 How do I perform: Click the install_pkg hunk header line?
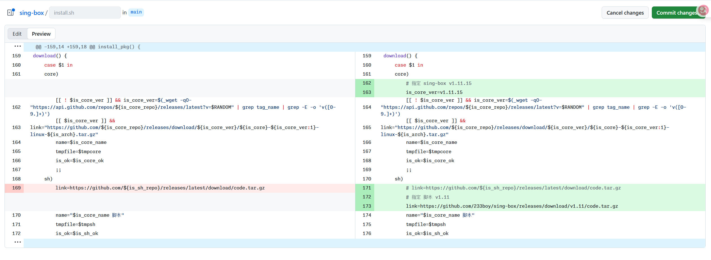point(88,47)
